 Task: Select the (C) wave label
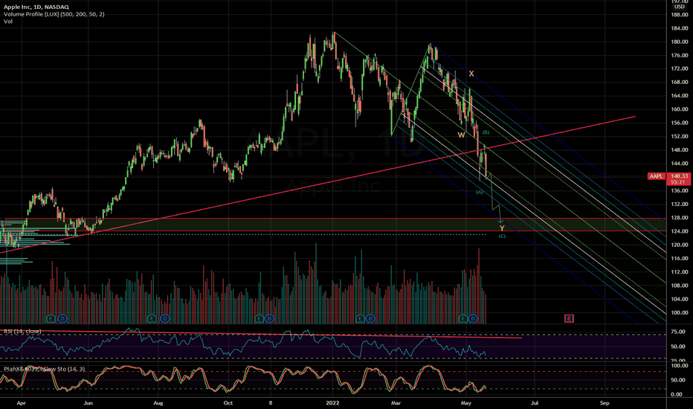502,236
